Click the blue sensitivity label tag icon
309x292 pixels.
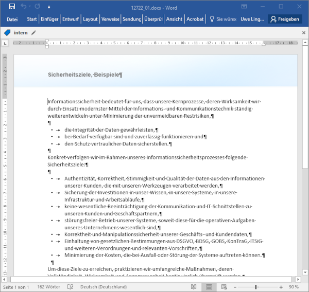pyautogui.click(x=7, y=32)
